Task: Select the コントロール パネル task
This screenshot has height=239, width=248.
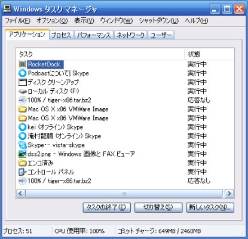Action: 51,172
